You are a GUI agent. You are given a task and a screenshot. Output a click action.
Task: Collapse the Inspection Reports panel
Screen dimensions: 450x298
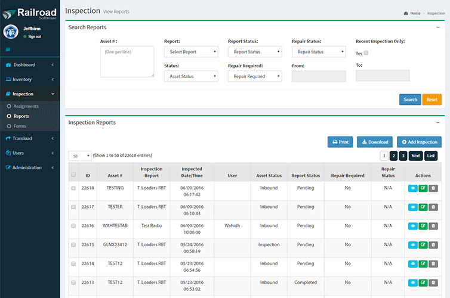tap(438, 122)
